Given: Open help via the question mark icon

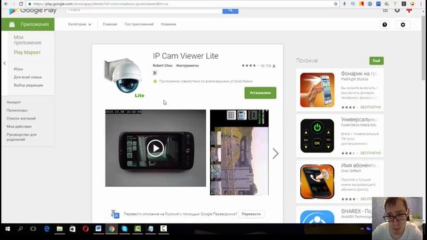Looking at the screenshot, I should (x=384, y=25).
